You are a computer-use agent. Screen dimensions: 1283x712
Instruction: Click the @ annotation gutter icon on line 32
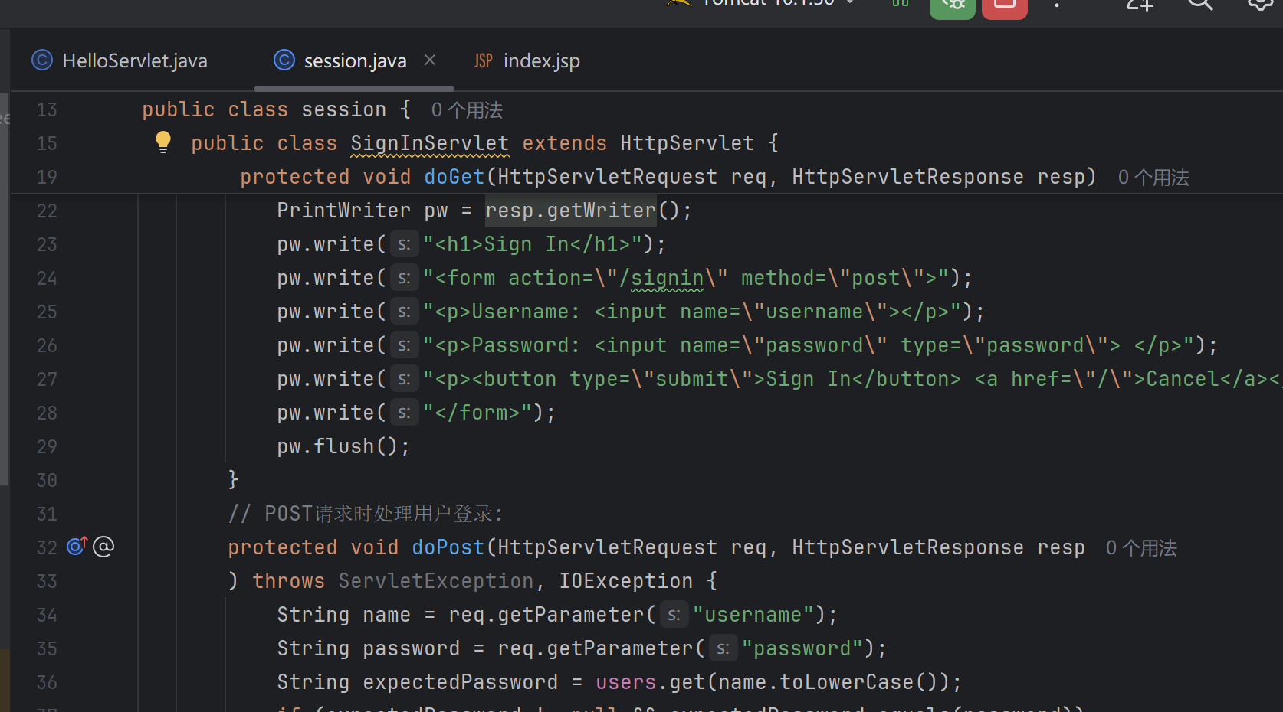tap(103, 547)
